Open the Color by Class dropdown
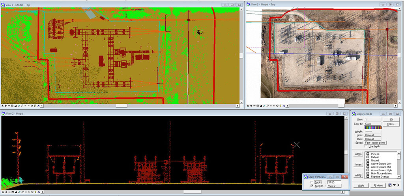 (x=372, y=124)
